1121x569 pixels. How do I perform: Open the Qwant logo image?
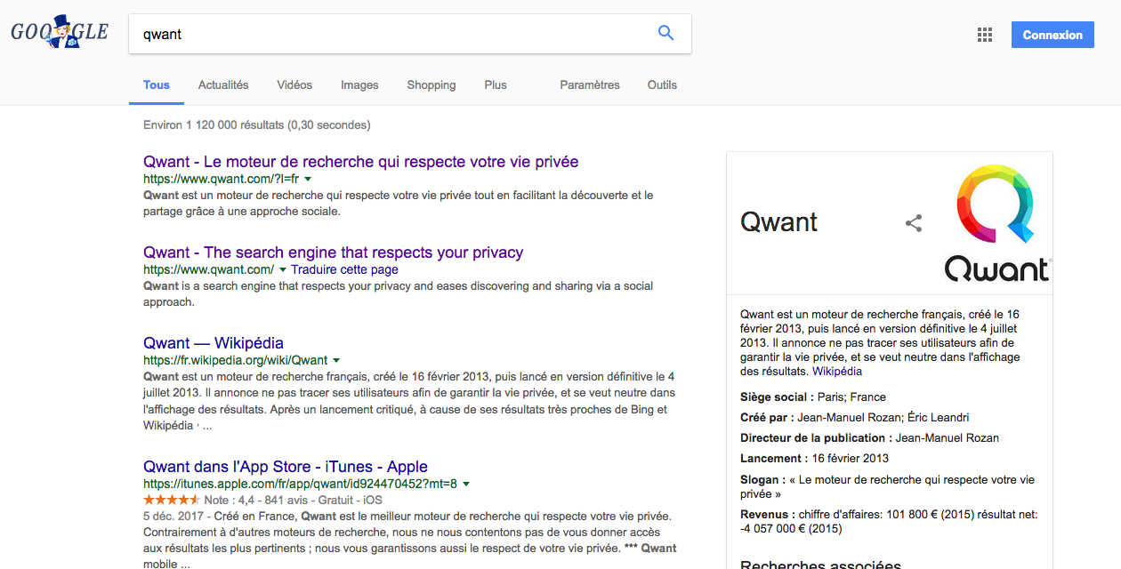tap(997, 223)
